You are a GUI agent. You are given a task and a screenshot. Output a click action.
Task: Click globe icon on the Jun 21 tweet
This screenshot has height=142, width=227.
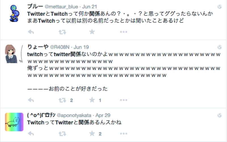[x=219, y=7]
